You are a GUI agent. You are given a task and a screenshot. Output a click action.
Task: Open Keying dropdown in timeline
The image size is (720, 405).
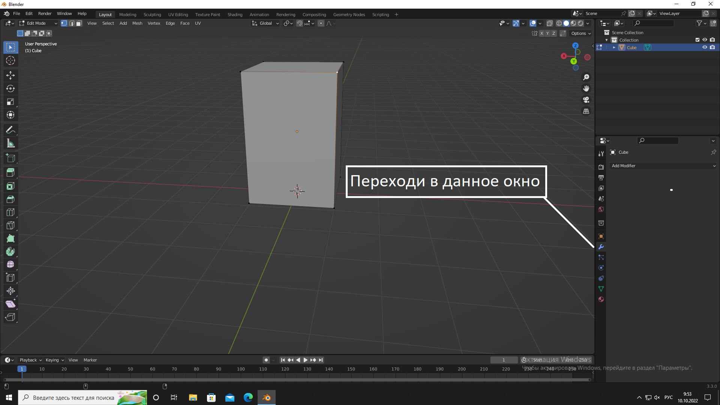(x=55, y=360)
